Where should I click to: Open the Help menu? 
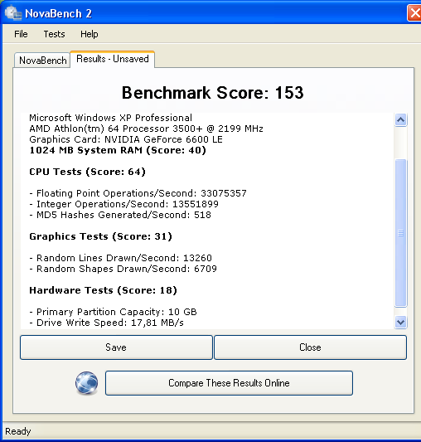pos(90,34)
